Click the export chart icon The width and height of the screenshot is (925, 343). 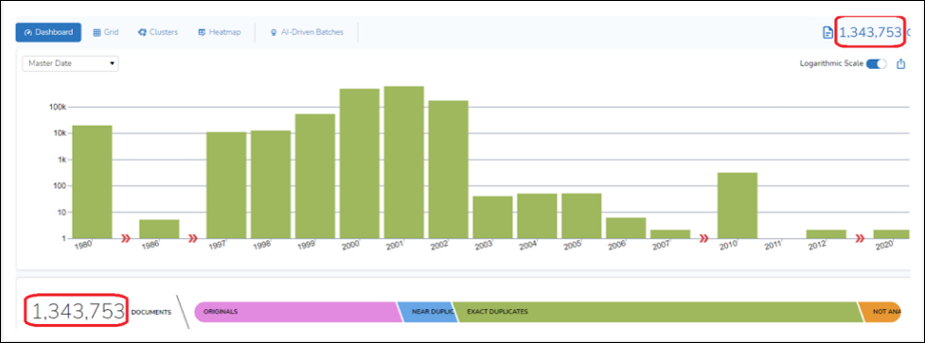click(900, 63)
